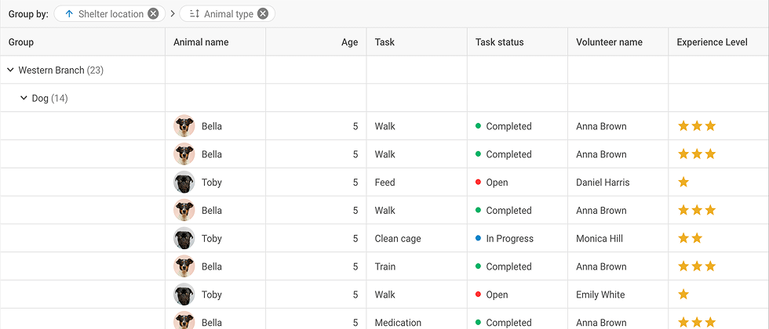Click Toby's avatar in the Feed row
Image resolution: width=769 pixels, height=329 pixels.
click(x=184, y=183)
